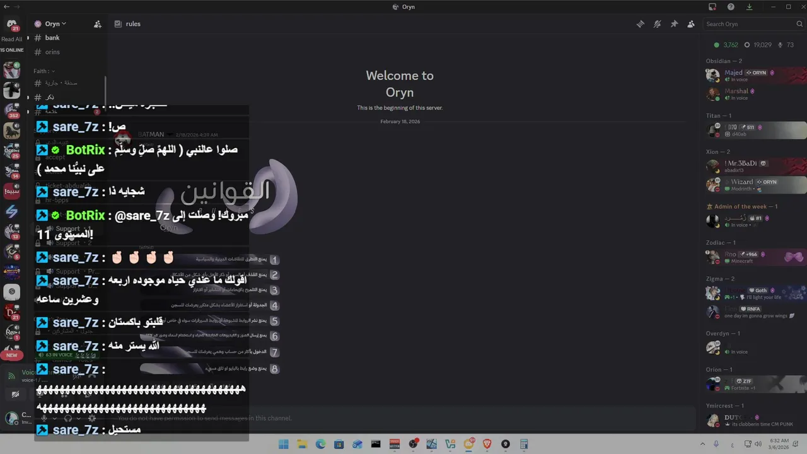
Task: Click member with Goth tag in Zigma
Action: pos(755,293)
